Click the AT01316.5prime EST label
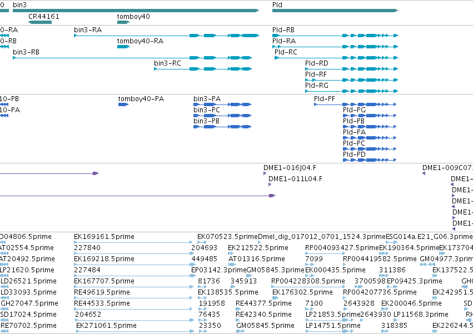The width and height of the screenshot is (473, 334). [x=257, y=259]
